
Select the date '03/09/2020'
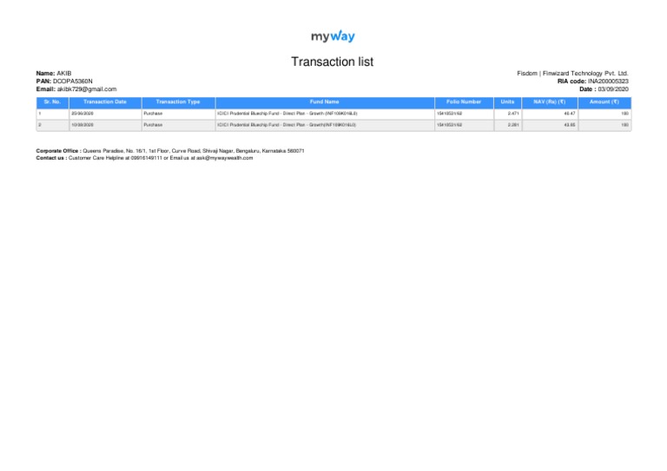(613, 89)
